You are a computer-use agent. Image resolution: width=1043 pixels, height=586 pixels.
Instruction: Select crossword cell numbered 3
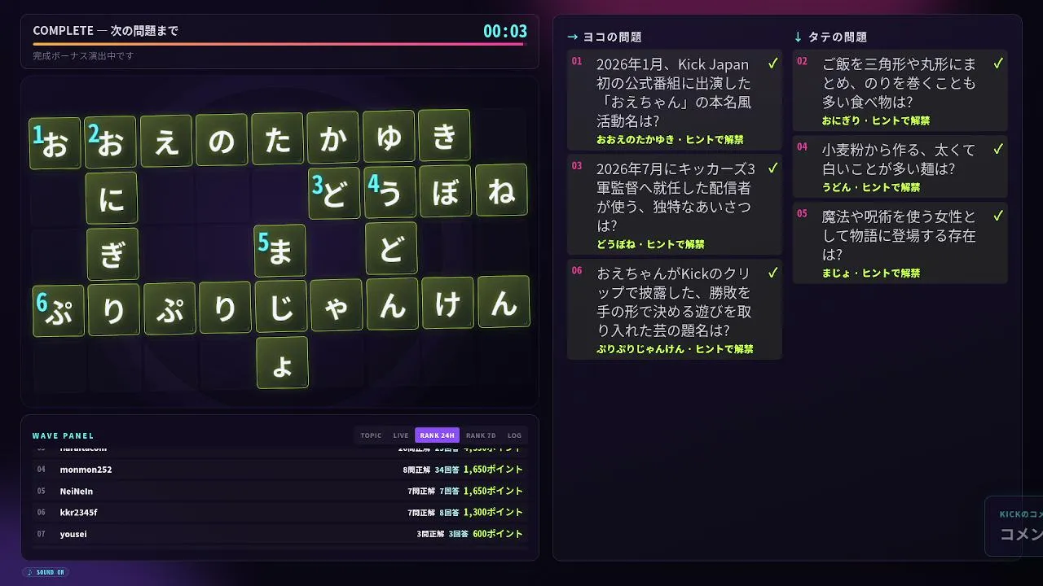point(334,194)
